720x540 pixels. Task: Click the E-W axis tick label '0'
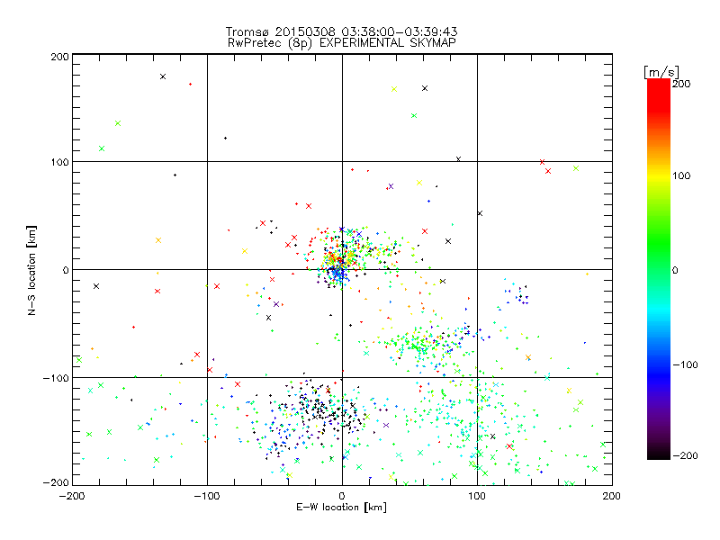click(342, 496)
